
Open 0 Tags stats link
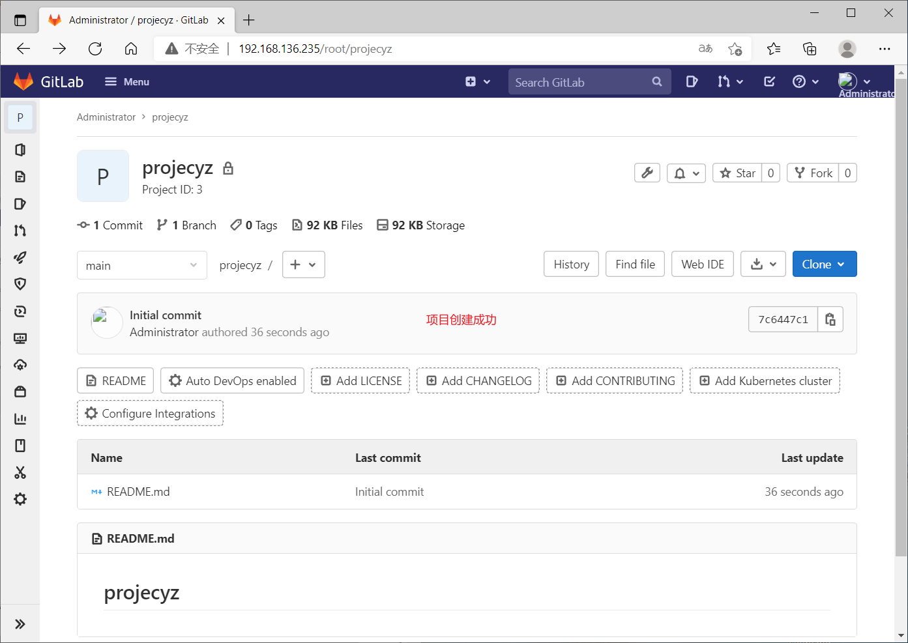pyautogui.click(x=254, y=225)
